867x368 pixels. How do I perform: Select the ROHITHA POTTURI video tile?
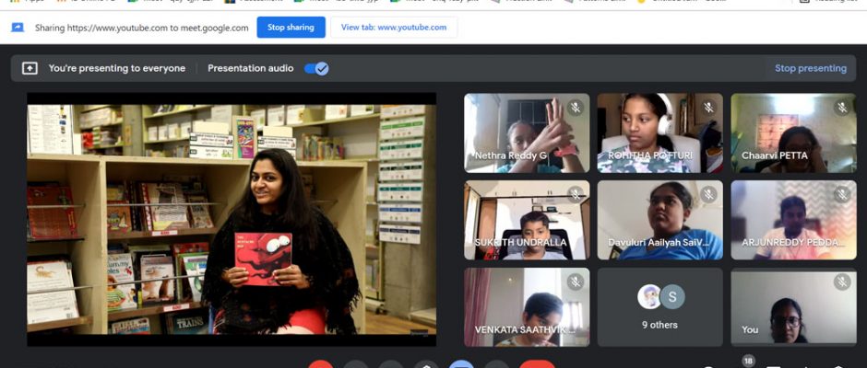tap(659, 133)
